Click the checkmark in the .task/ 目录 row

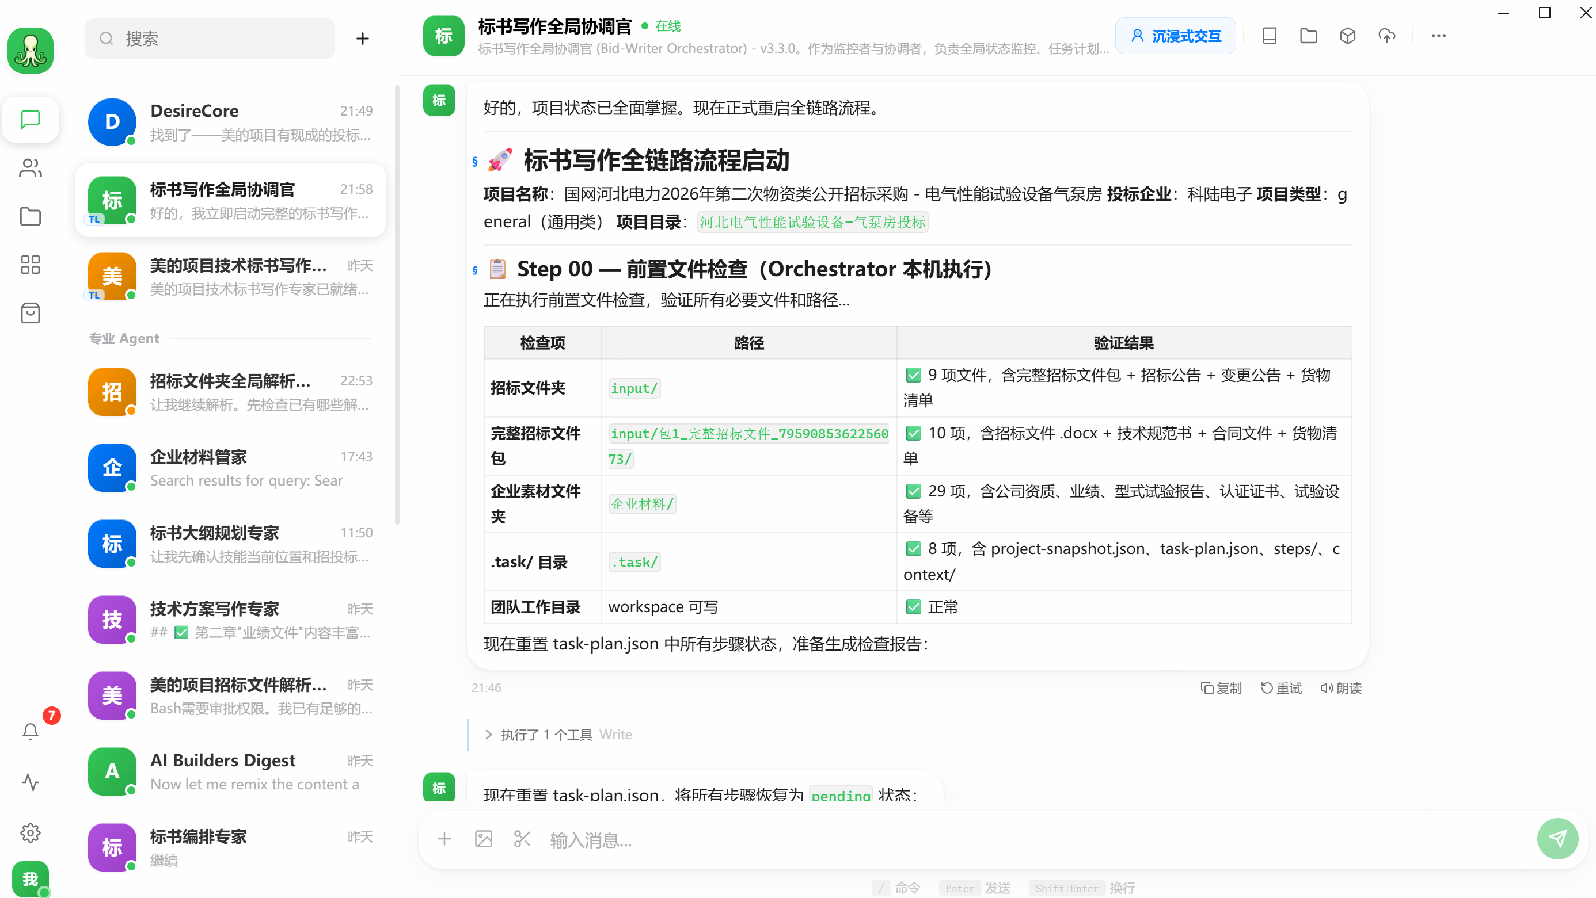pos(913,549)
